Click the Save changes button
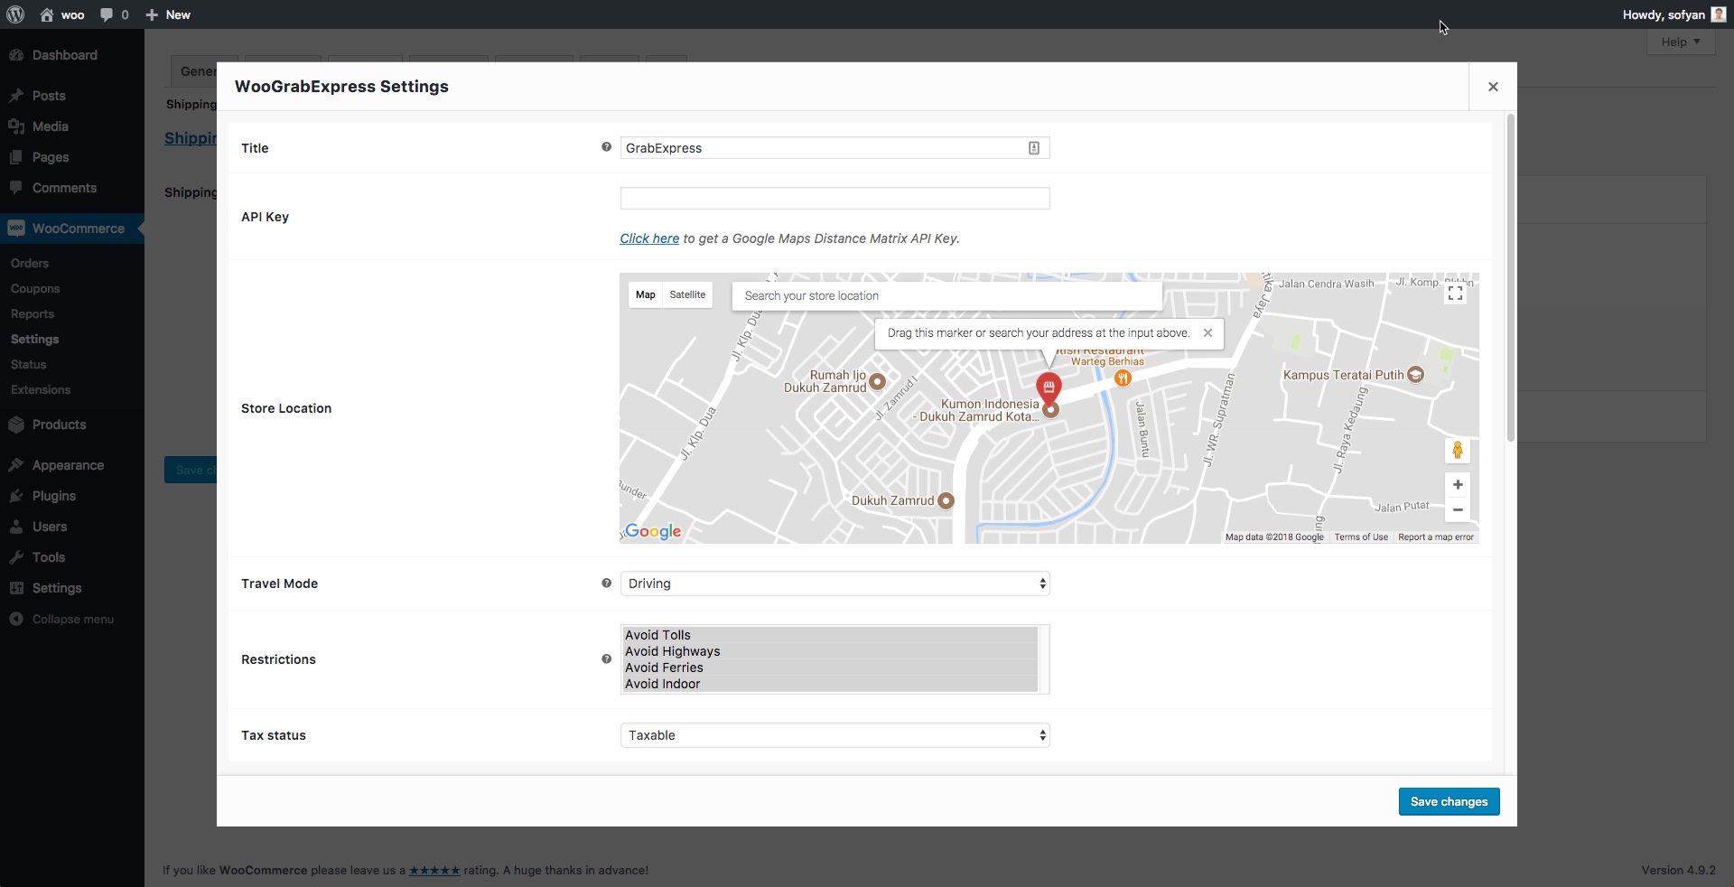This screenshot has height=887, width=1734. 1449,801
